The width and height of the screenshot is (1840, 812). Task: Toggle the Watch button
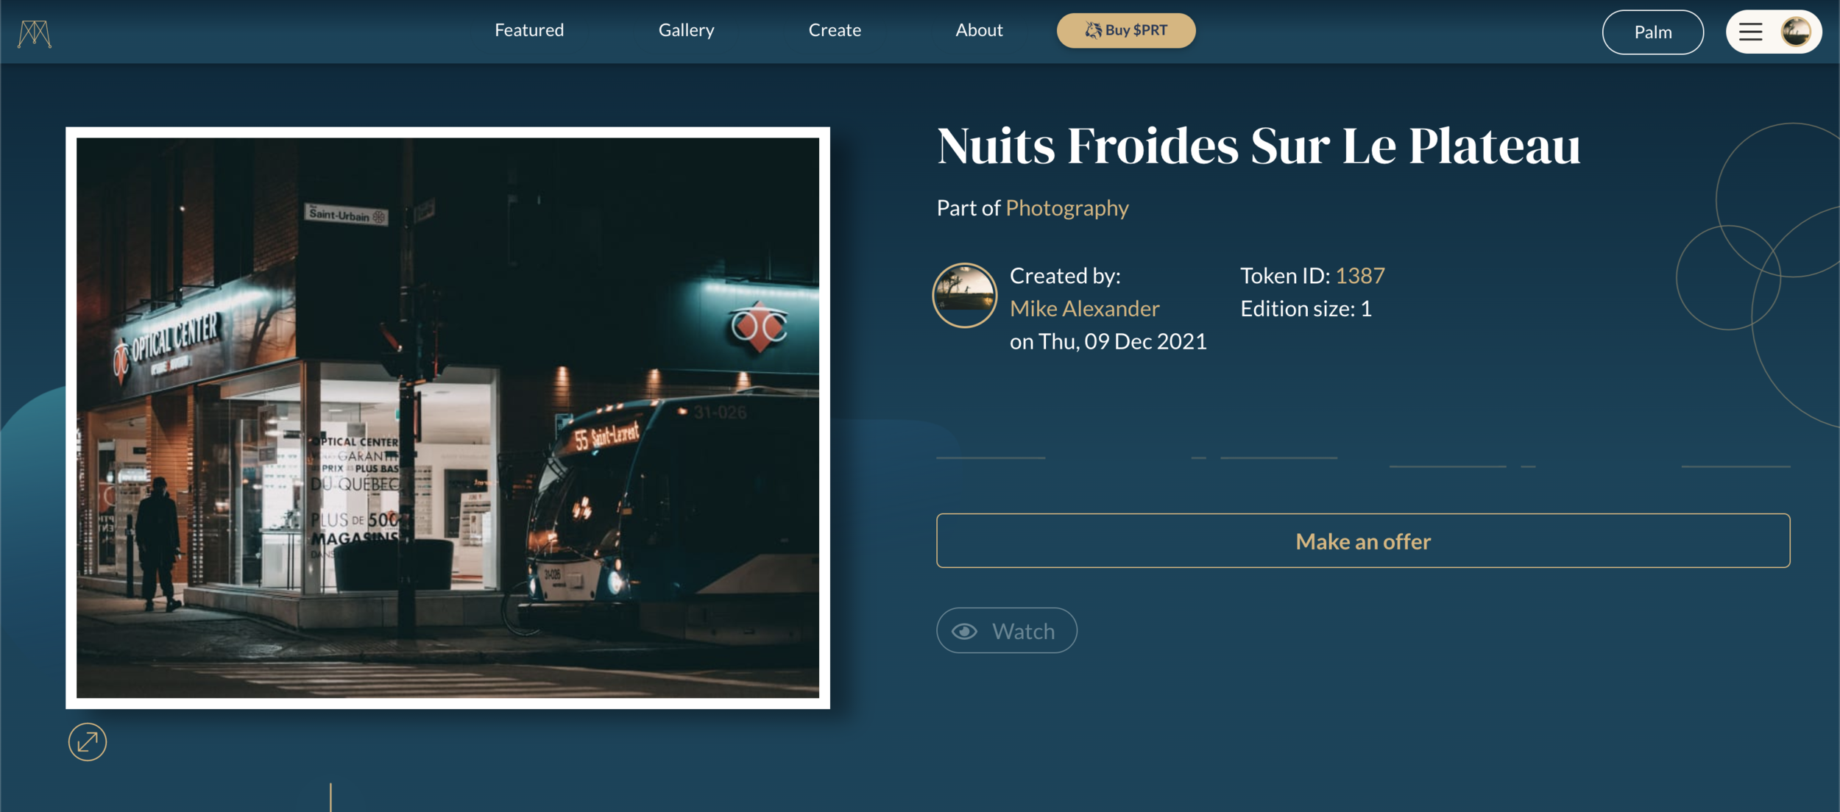pos(1006,630)
